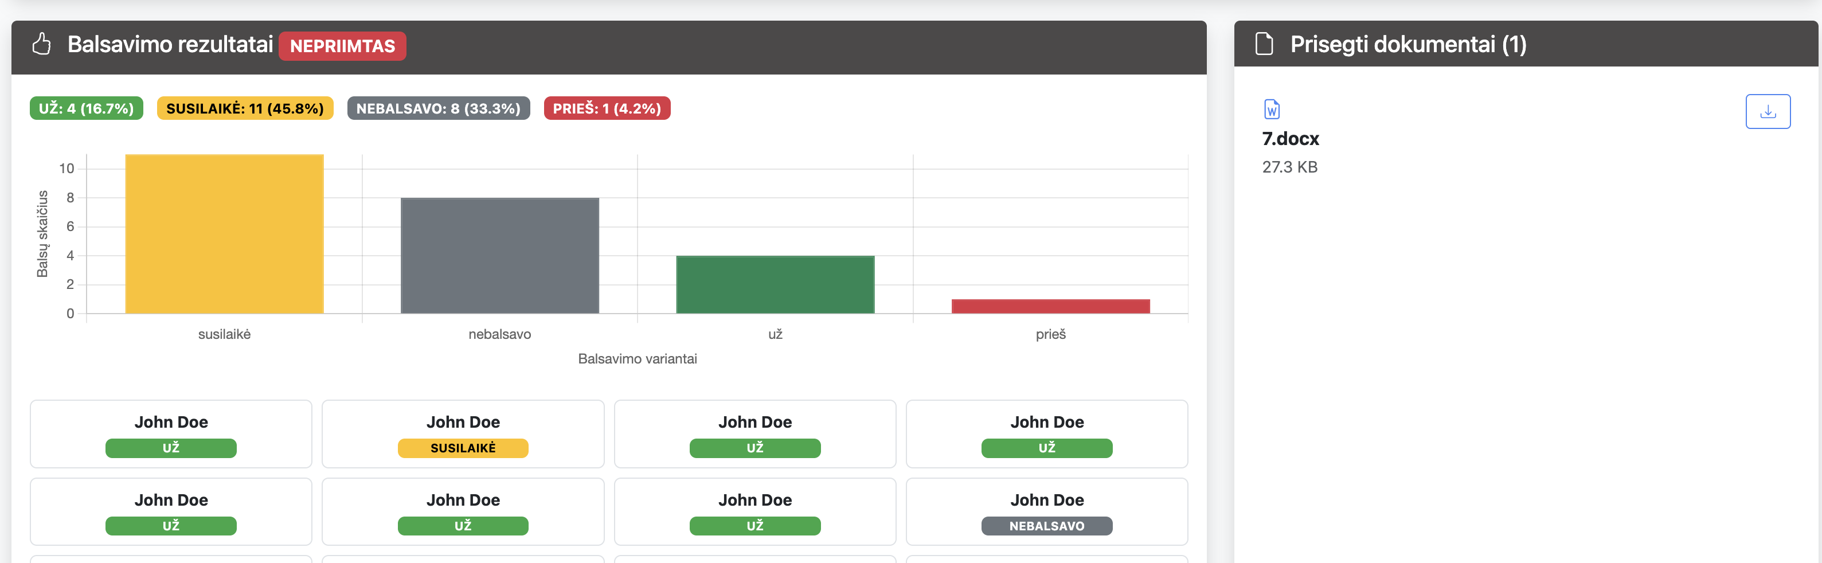This screenshot has width=1822, height=563.
Task: Open the 7.docx file name link
Action: click(1290, 139)
